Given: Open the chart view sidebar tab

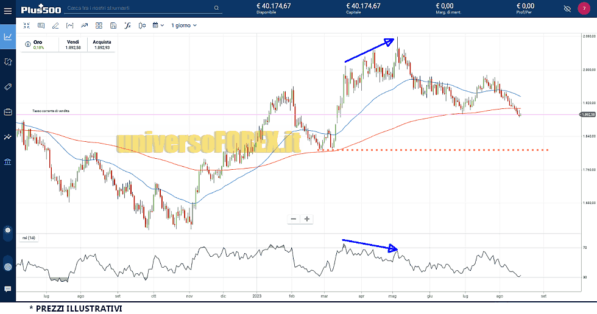Looking at the screenshot, I should 8,37.
